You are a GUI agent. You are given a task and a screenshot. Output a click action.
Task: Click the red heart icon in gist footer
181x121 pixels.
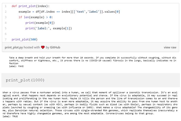[x=43, y=47]
